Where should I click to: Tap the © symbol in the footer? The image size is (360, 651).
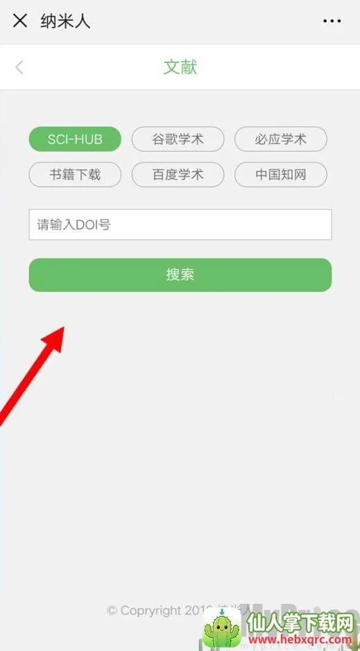(112, 611)
